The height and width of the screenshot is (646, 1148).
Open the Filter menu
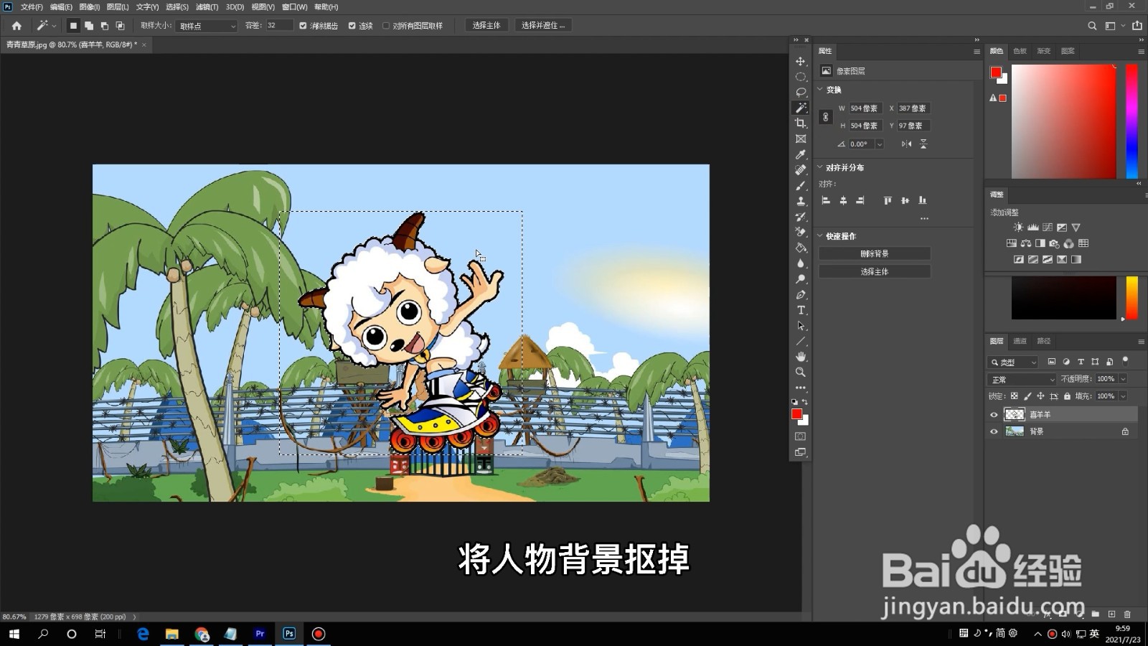(x=207, y=6)
